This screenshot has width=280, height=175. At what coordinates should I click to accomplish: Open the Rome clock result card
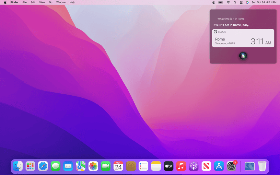click(243, 38)
